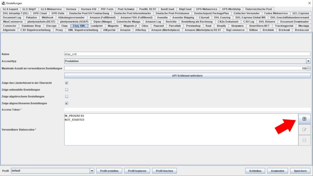Image resolution: width=313 pixels, height=176 pixels.
Task: Click the Schließen button
Action: click(x=255, y=171)
